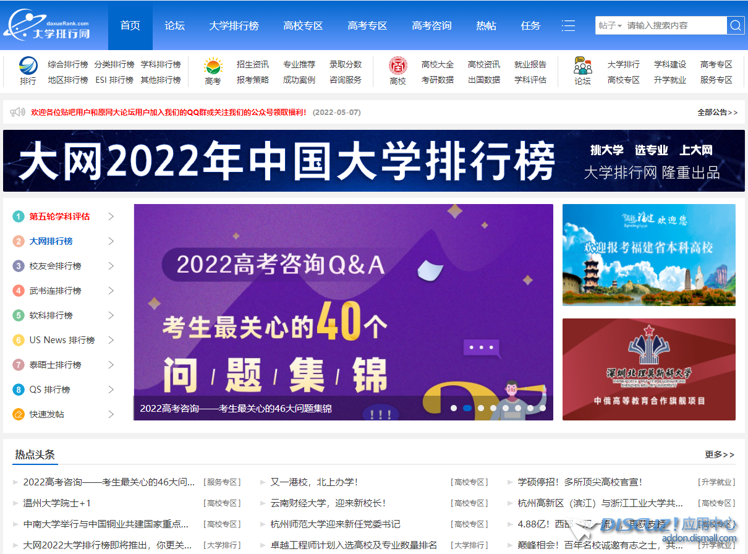Click the search text input field
The height and width of the screenshot is (554, 748).
coord(675,25)
